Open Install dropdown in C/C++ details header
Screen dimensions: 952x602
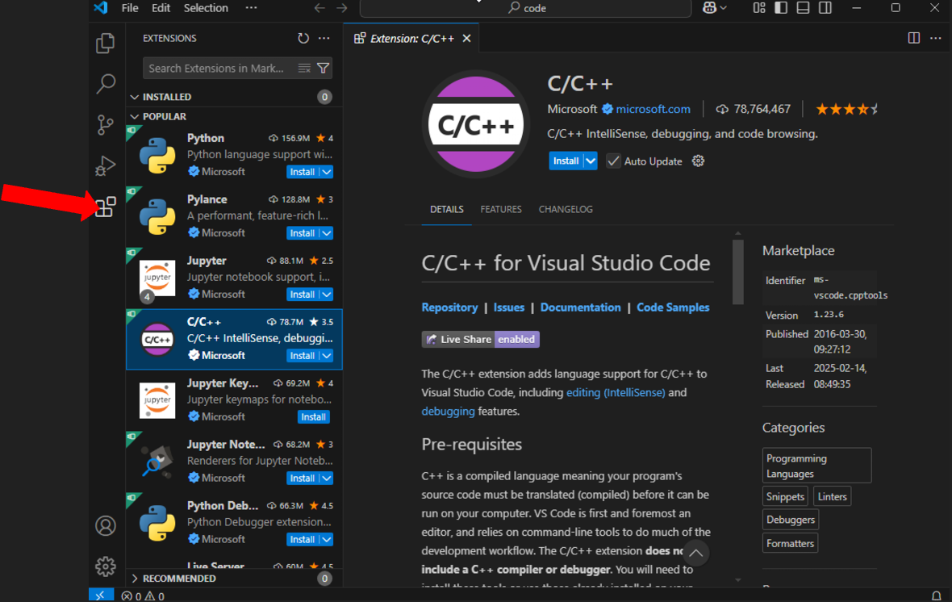[590, 161]
